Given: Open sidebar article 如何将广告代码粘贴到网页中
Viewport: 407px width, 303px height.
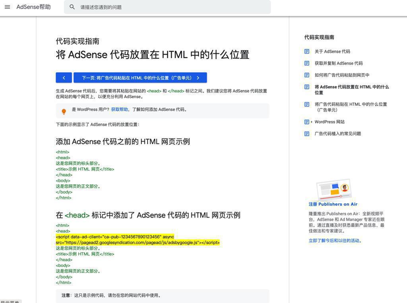Looking at the screenshot, I should 342,75.
